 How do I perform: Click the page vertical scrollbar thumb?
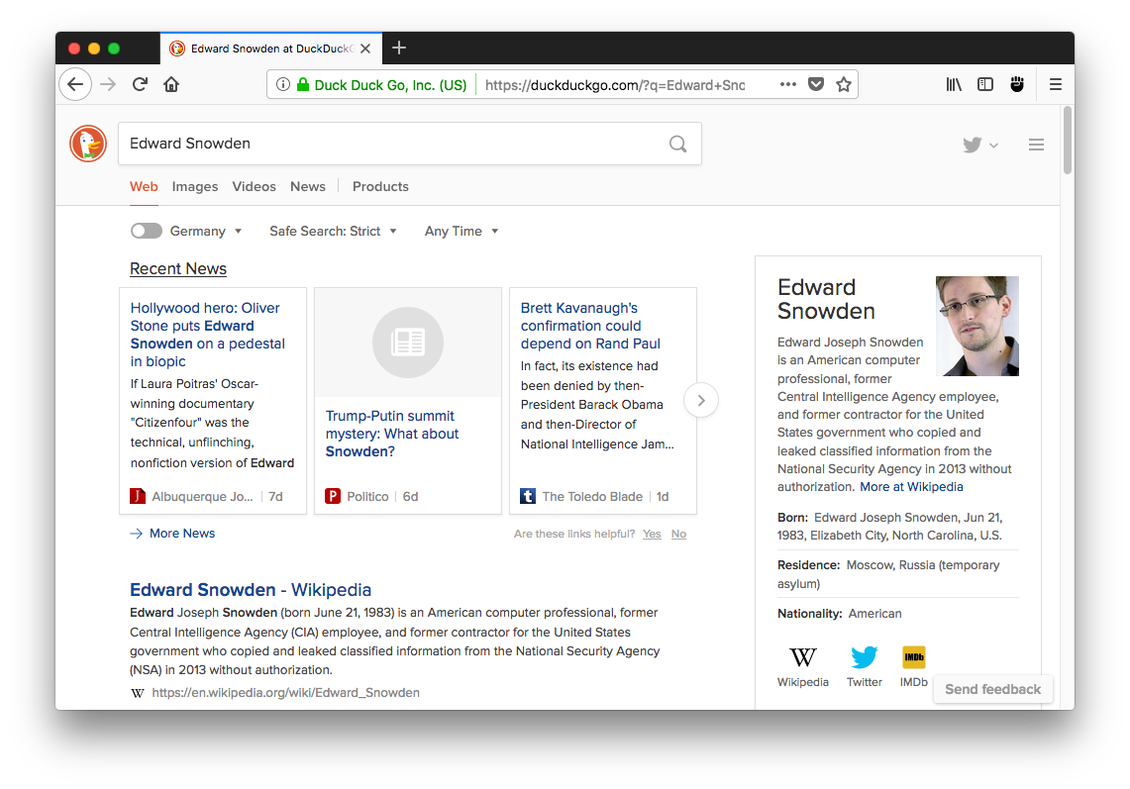click(1068, 140)
